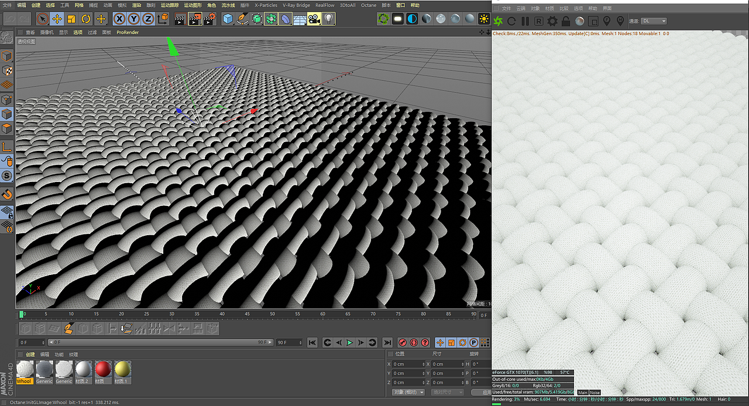Viewport: 749px width, 406px height.
Task: Toggle position keyframe recording button
Action: (440, 342)
